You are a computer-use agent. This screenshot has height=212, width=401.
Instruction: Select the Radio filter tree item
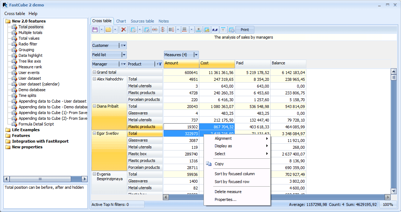click(28, 44)
